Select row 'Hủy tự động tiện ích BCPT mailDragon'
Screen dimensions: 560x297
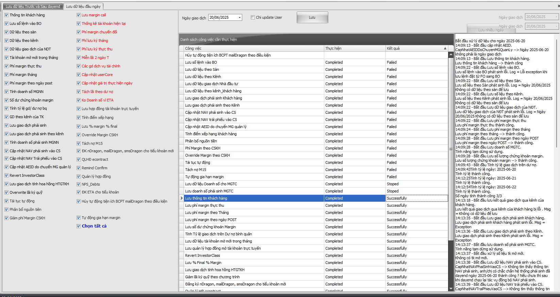click(313, 55)
